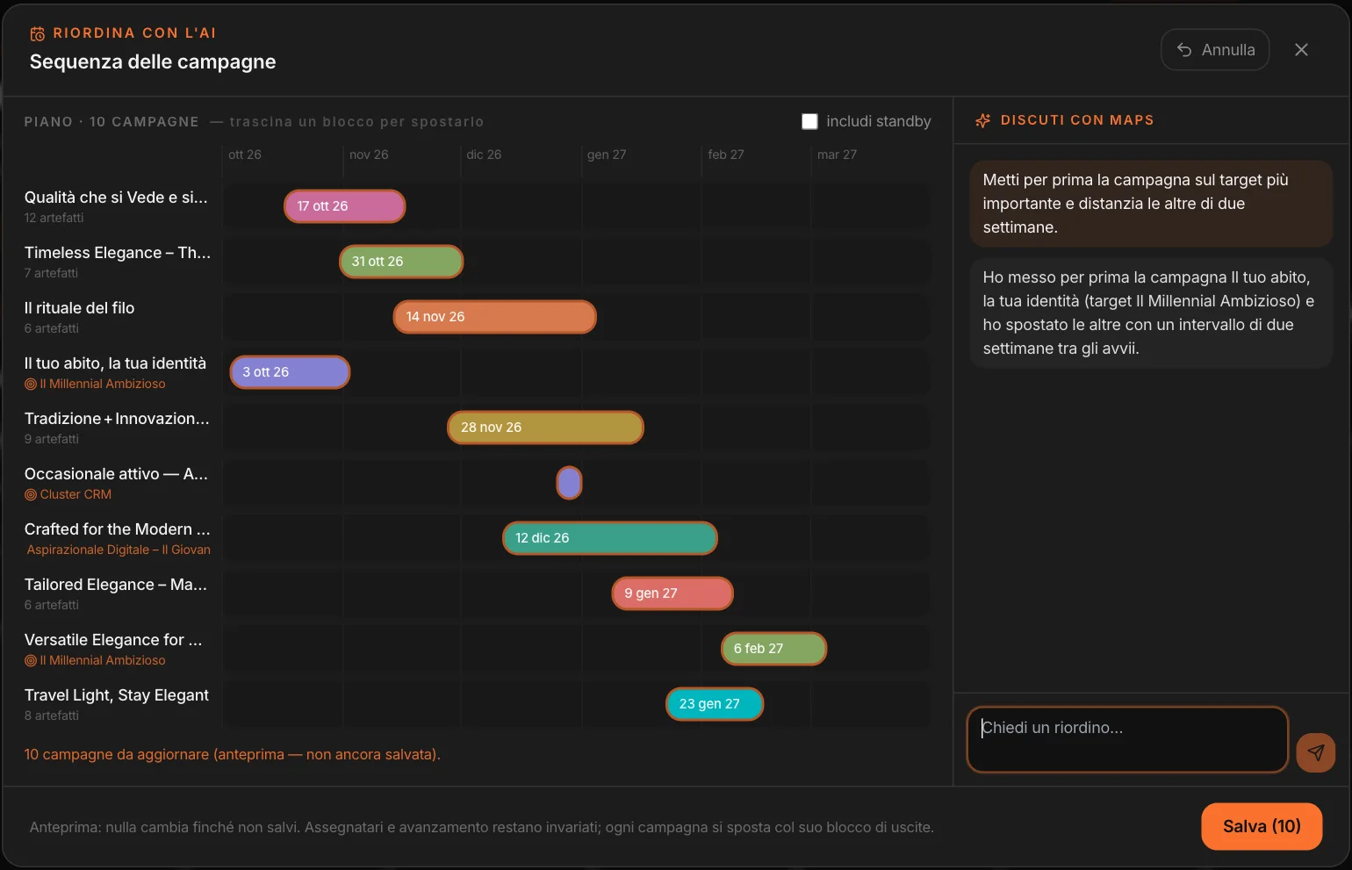Click the user message about due settimane
This screenshot has height=870, width=1352.
pyautogui.click(x=1151, y=204)
